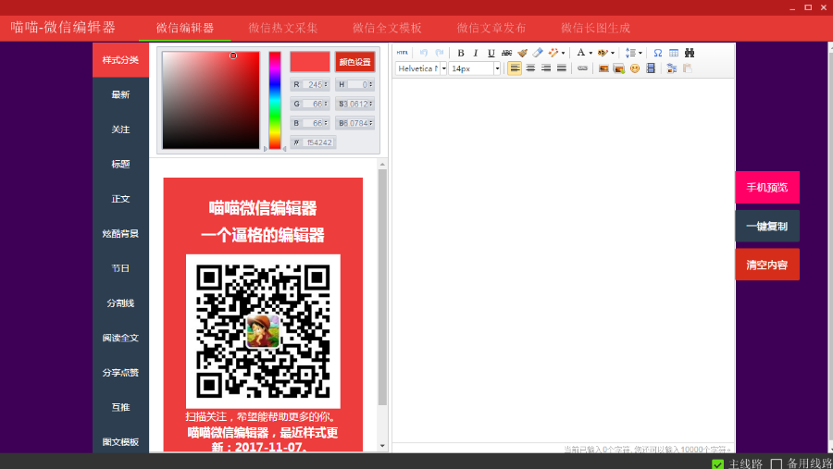This screenshot has width=833, height=469.
Task: Click the line spacing icon
Action: point(630,53)
